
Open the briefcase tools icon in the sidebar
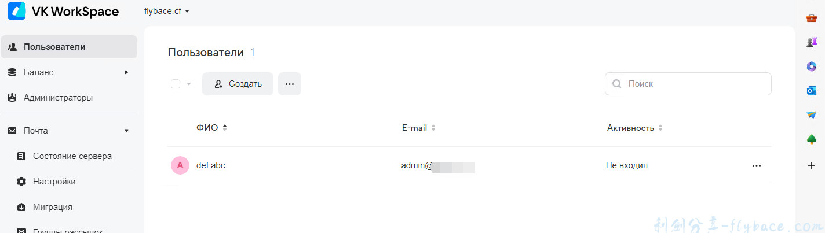pos(811,18)
